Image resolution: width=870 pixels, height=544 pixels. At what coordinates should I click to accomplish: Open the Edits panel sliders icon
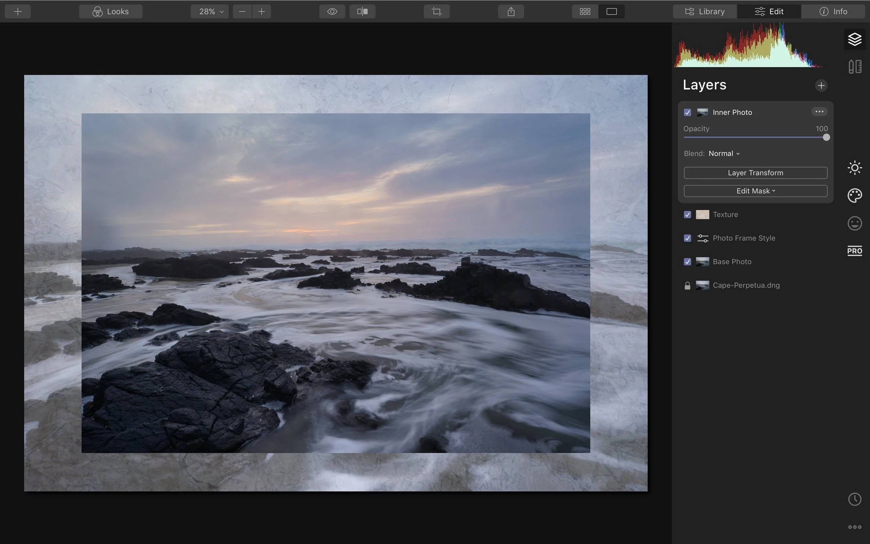(x=854, y=66)
